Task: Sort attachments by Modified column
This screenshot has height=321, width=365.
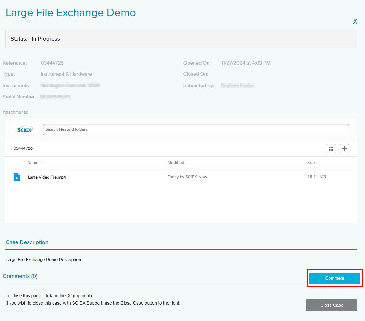Action: (176, 163)
